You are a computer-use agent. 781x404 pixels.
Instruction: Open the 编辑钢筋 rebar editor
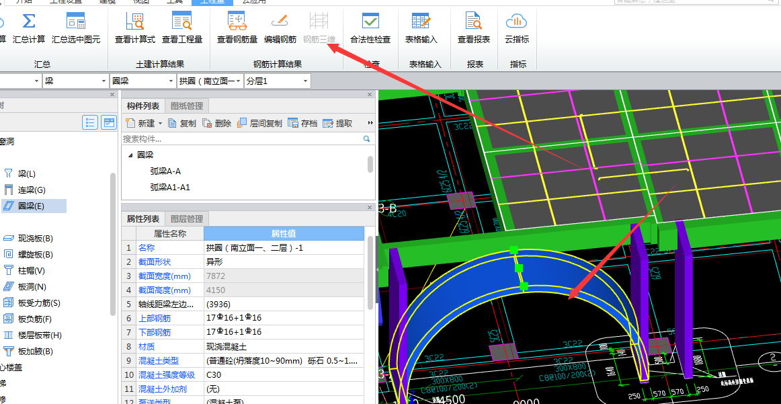tap(280, 29)
